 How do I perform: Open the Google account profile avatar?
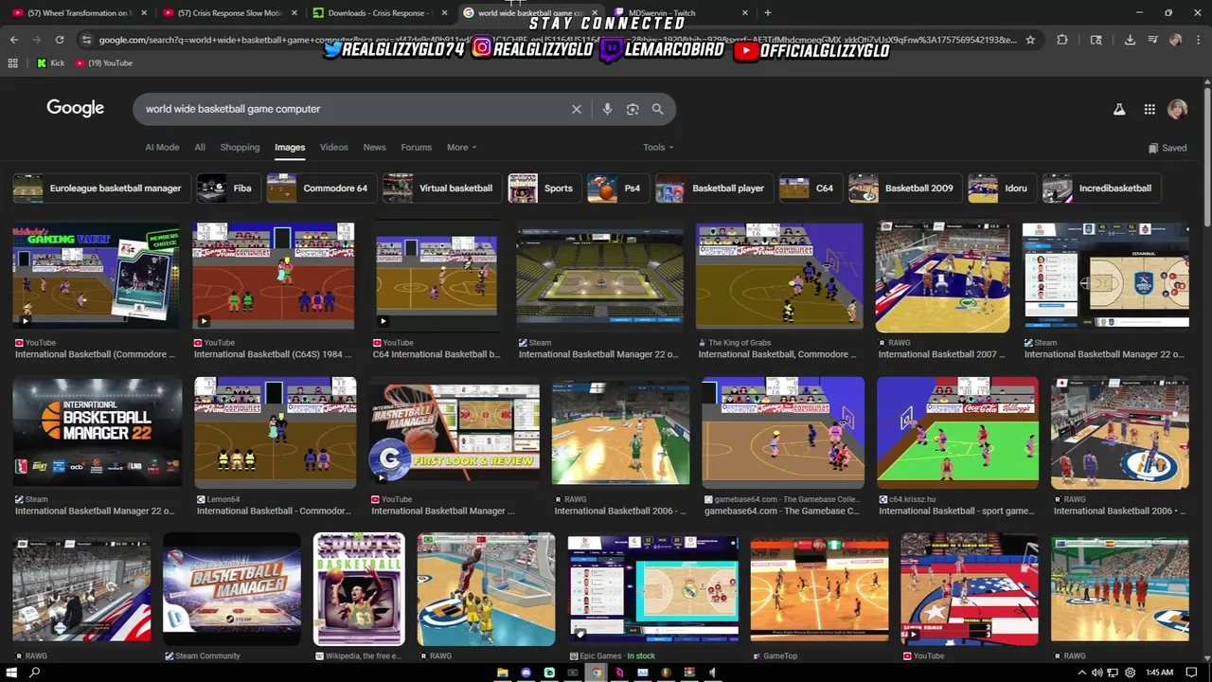click(x=1178, y=109)
